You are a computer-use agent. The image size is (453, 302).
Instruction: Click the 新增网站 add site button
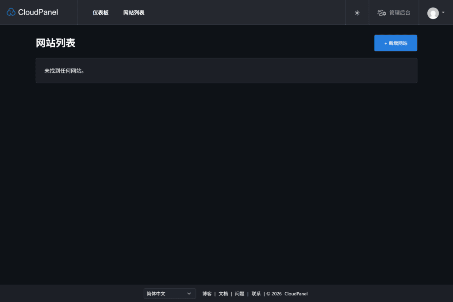[x=395, y=43]
